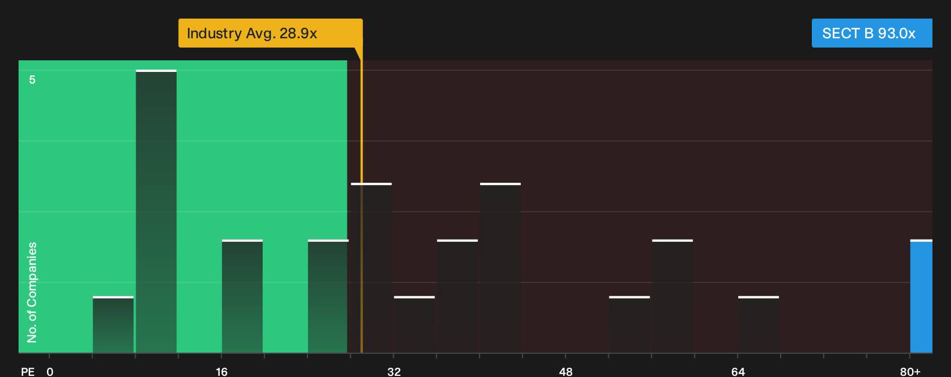Viewport: 951px width, 377px height.
Task: Click the x-axis label 32
Action: pyautogui.click(x=394, y=372)
